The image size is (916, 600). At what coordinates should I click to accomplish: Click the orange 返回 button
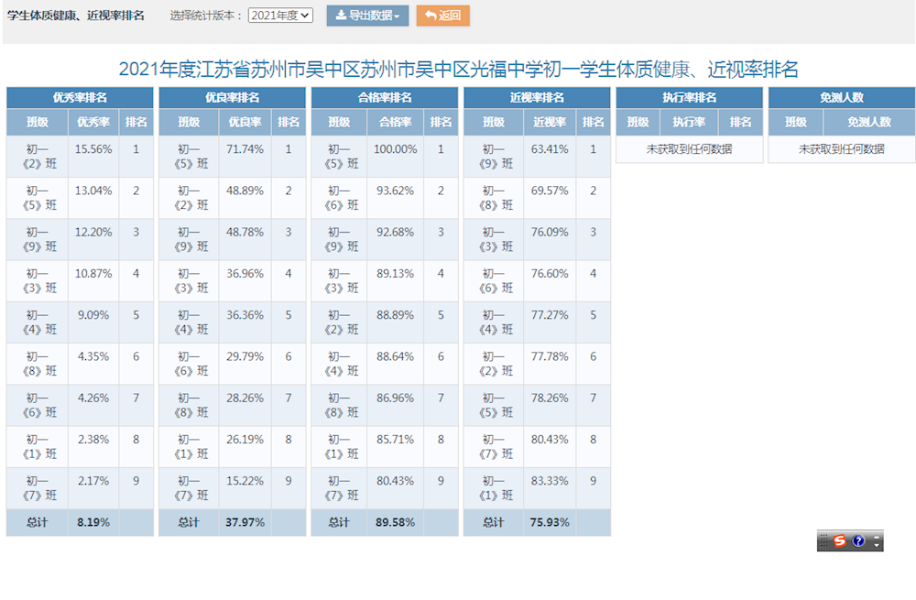coord(442,16)
